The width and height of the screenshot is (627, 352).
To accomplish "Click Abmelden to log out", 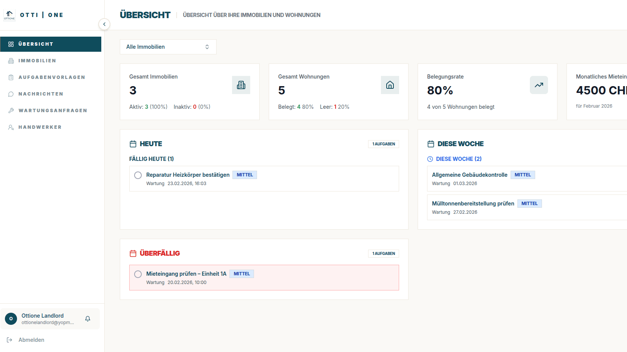I will [31, 340].
